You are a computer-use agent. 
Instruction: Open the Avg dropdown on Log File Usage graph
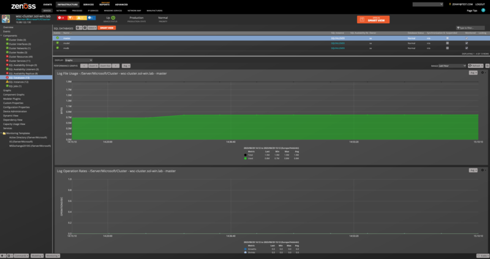[x=473, y=73]
